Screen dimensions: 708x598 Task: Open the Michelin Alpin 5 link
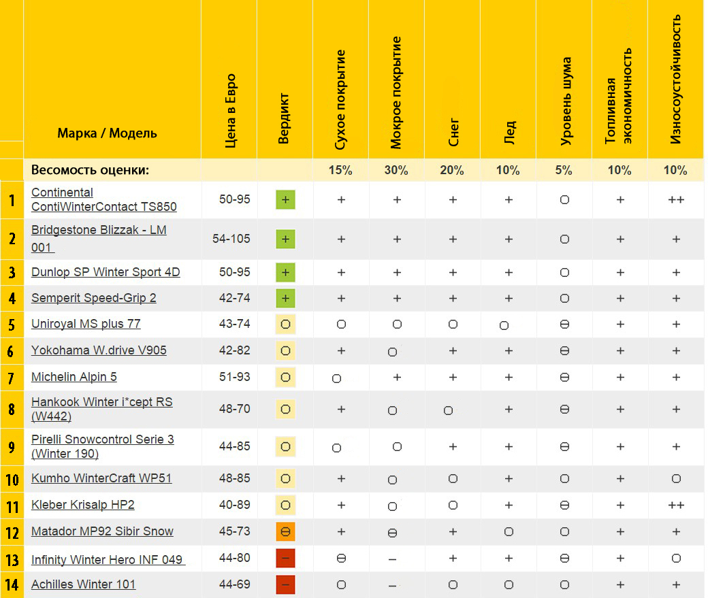pyautogui.click(x=74, y=377)
